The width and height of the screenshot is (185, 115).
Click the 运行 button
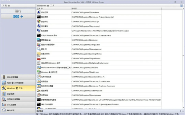point(18,11)
